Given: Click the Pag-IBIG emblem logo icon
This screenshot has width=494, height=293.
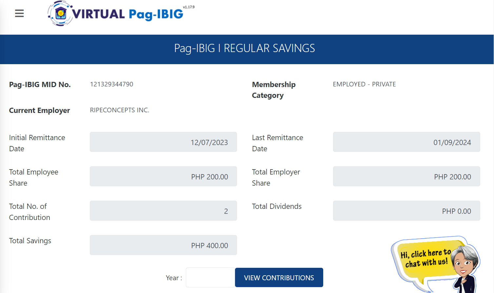Looking at the screenshot, I should coord(61,13).
